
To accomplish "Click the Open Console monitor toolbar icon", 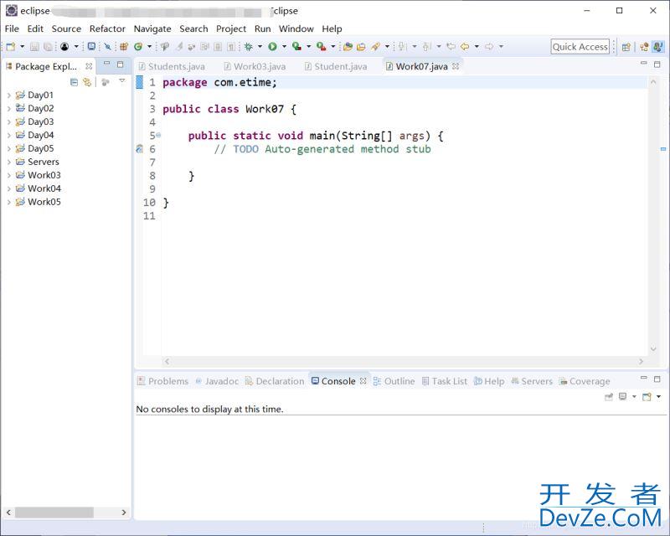I will pyautogui.click(x=91, y=47).
